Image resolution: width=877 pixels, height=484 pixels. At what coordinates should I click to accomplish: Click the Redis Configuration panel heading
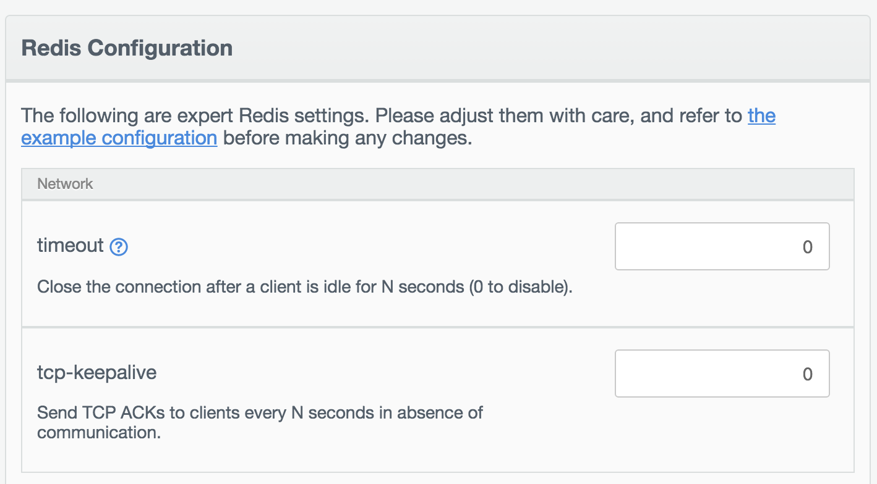click(127, 48)
